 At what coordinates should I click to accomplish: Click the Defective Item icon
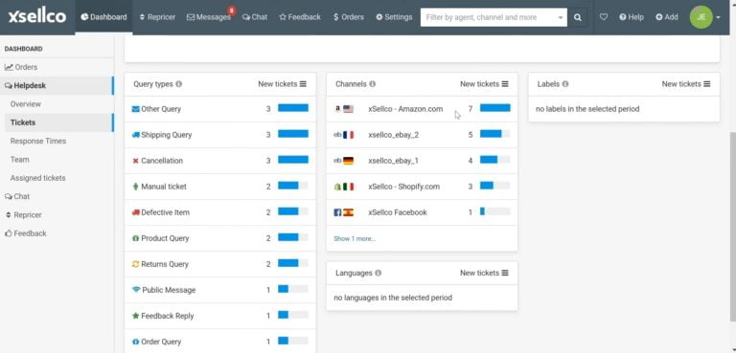pyautogui.click(x=136, y=212)
